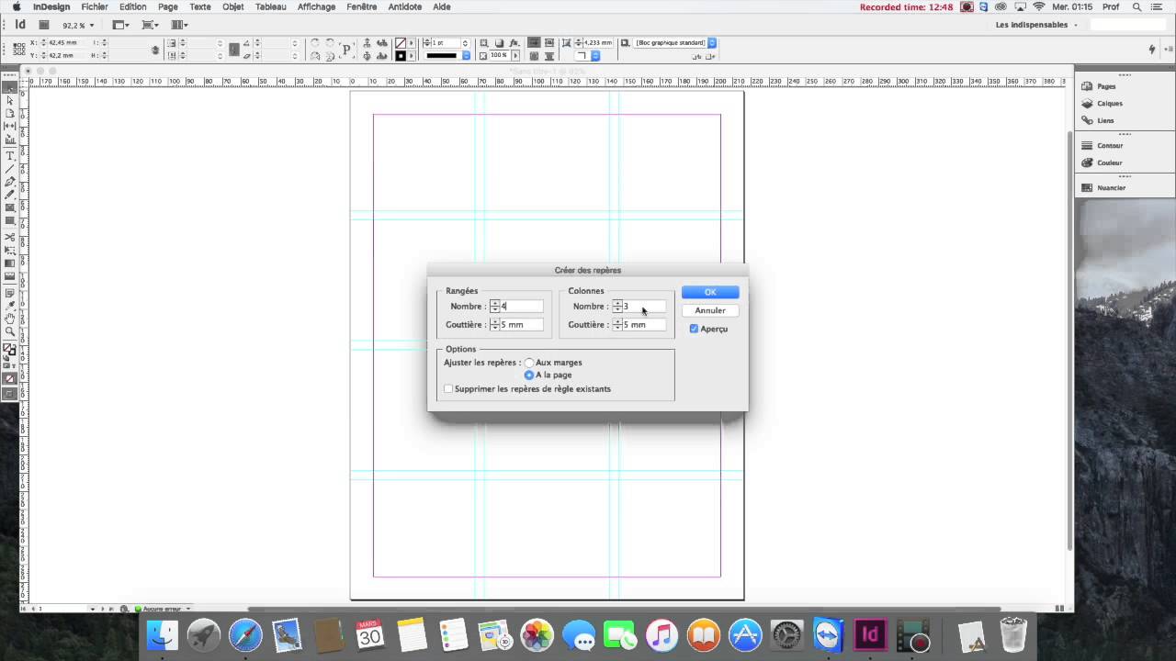
Task: Click the Colonnes Gouttière stepper arrows
Action: (617, 325)
